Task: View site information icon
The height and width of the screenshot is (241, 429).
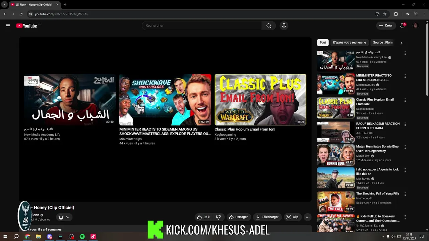Action: pyautogui.click(x=30, y=14)
